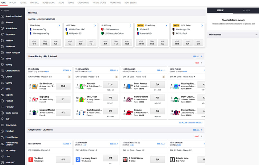Pick Big Song odds 3/1
This screenshot has height=165, width=259.
(x=63, y=99)
